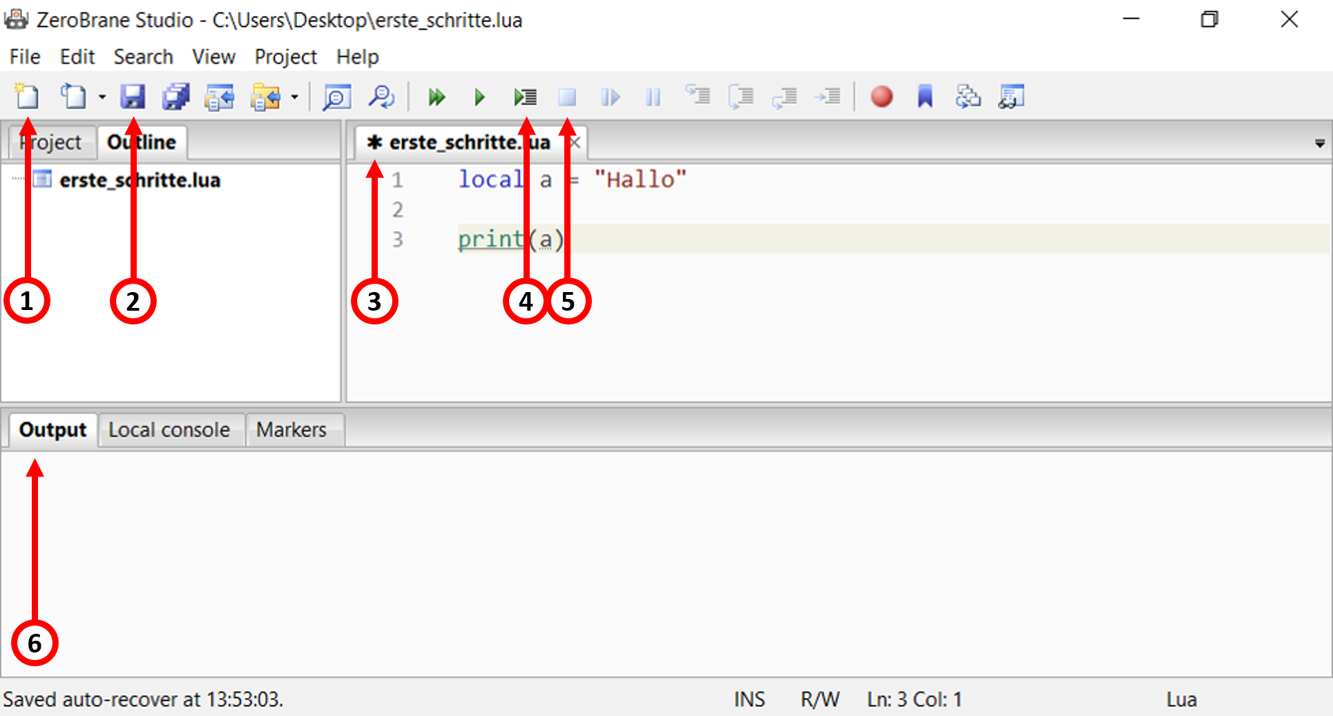Open the watch window from the toolbar
The height and width of the screenshot is (716, 1333).
pyautogui.click(x=1011, y=97)
